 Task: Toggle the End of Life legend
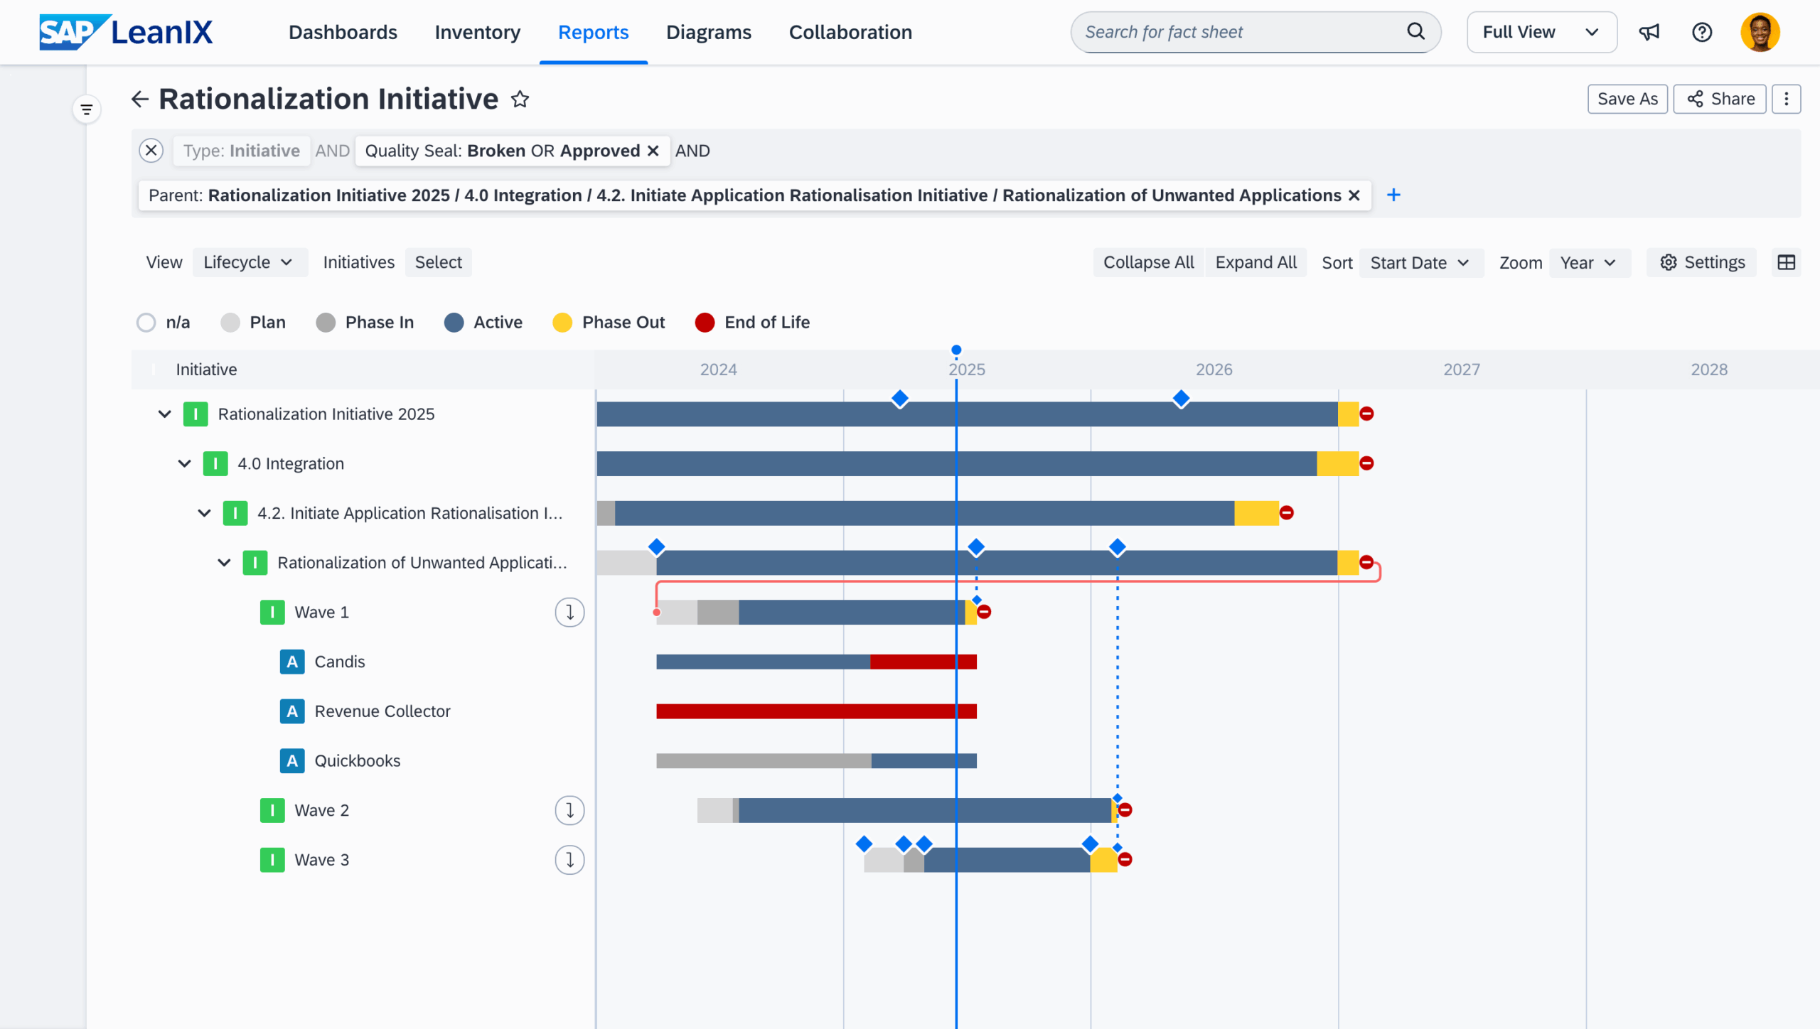point(753,323)
